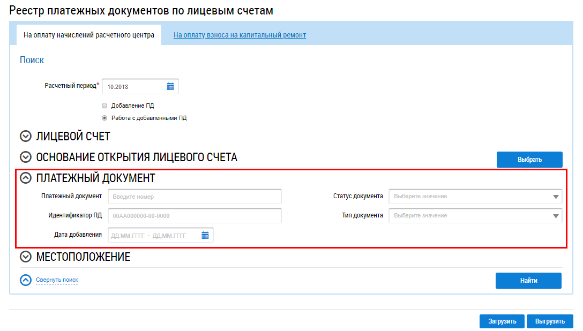Viewport: 583px width, 331px height.
Task: Focus the Идентификатор ПД input field
Action: coord(195,216)
